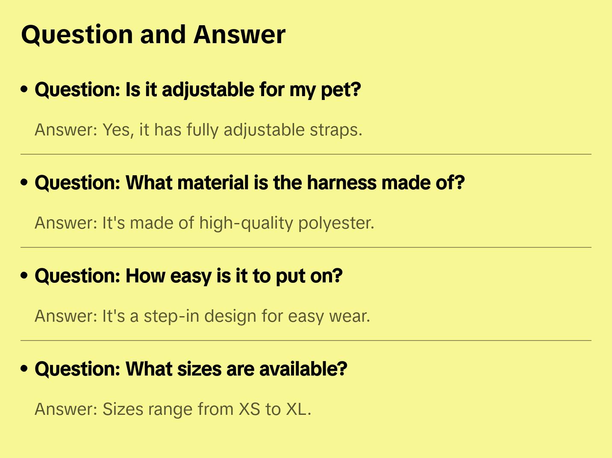Click the divider below the polyester answer
612x458 pixels.
point(306,247)
